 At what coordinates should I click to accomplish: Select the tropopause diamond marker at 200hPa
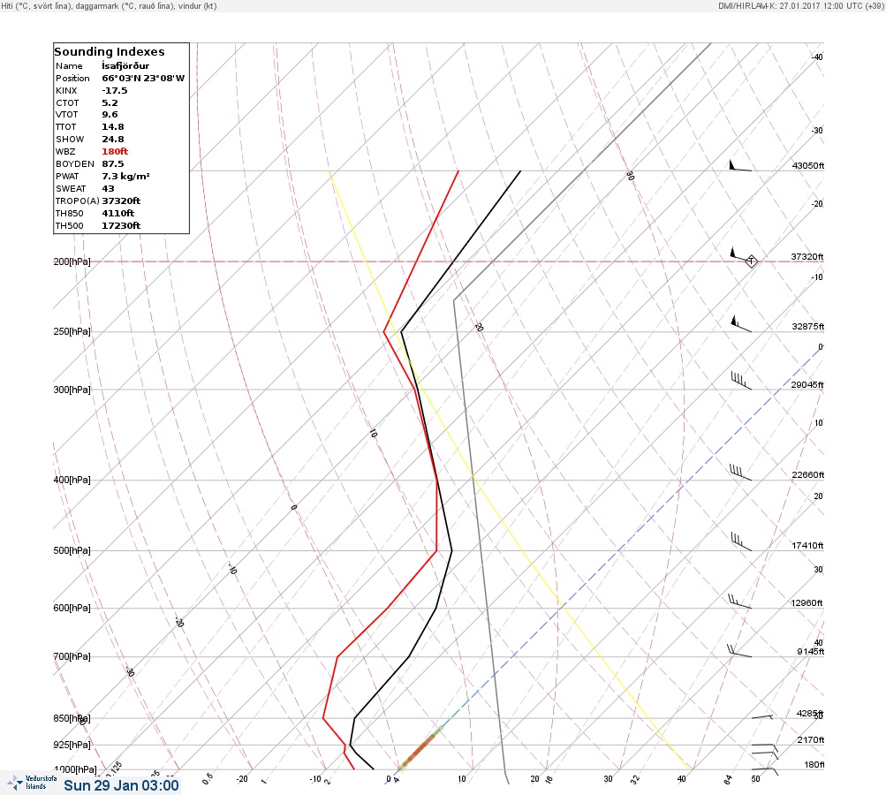[x=751, y=261]
